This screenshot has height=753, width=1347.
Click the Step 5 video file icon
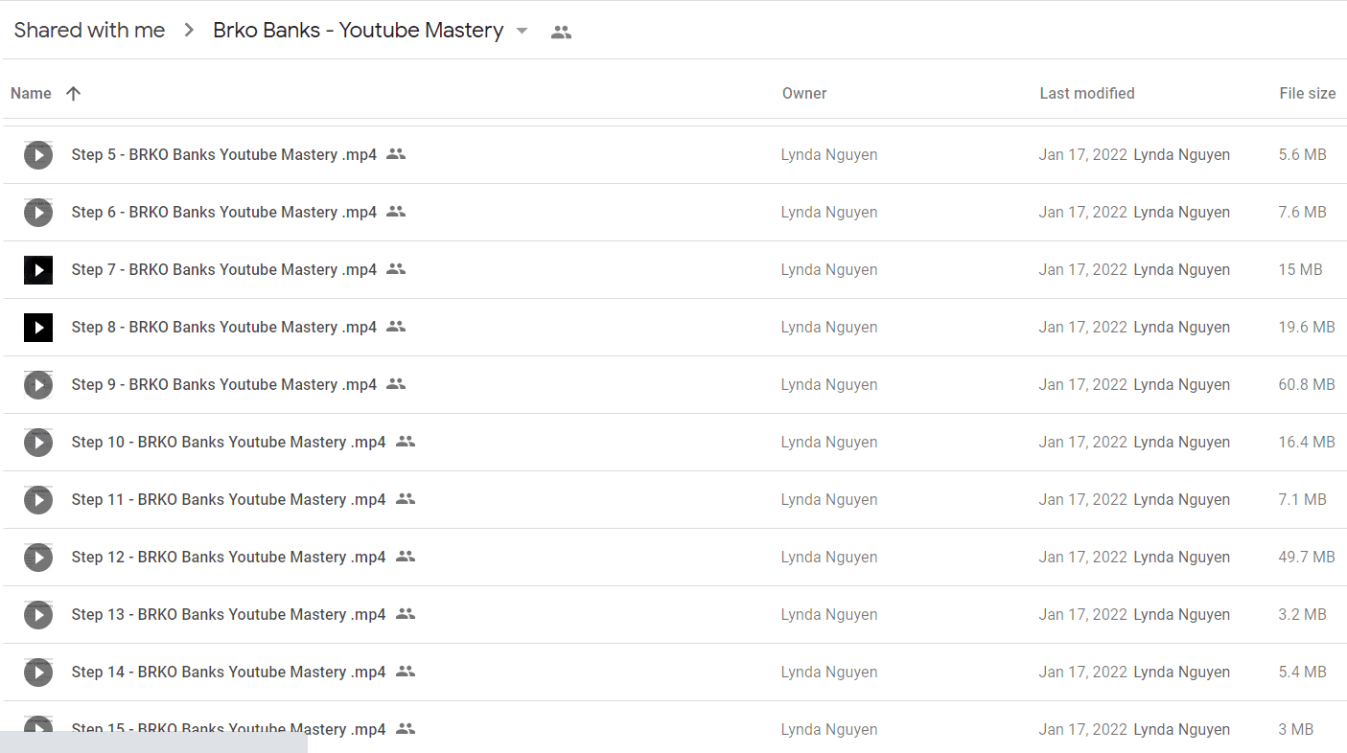coord(38,154)
